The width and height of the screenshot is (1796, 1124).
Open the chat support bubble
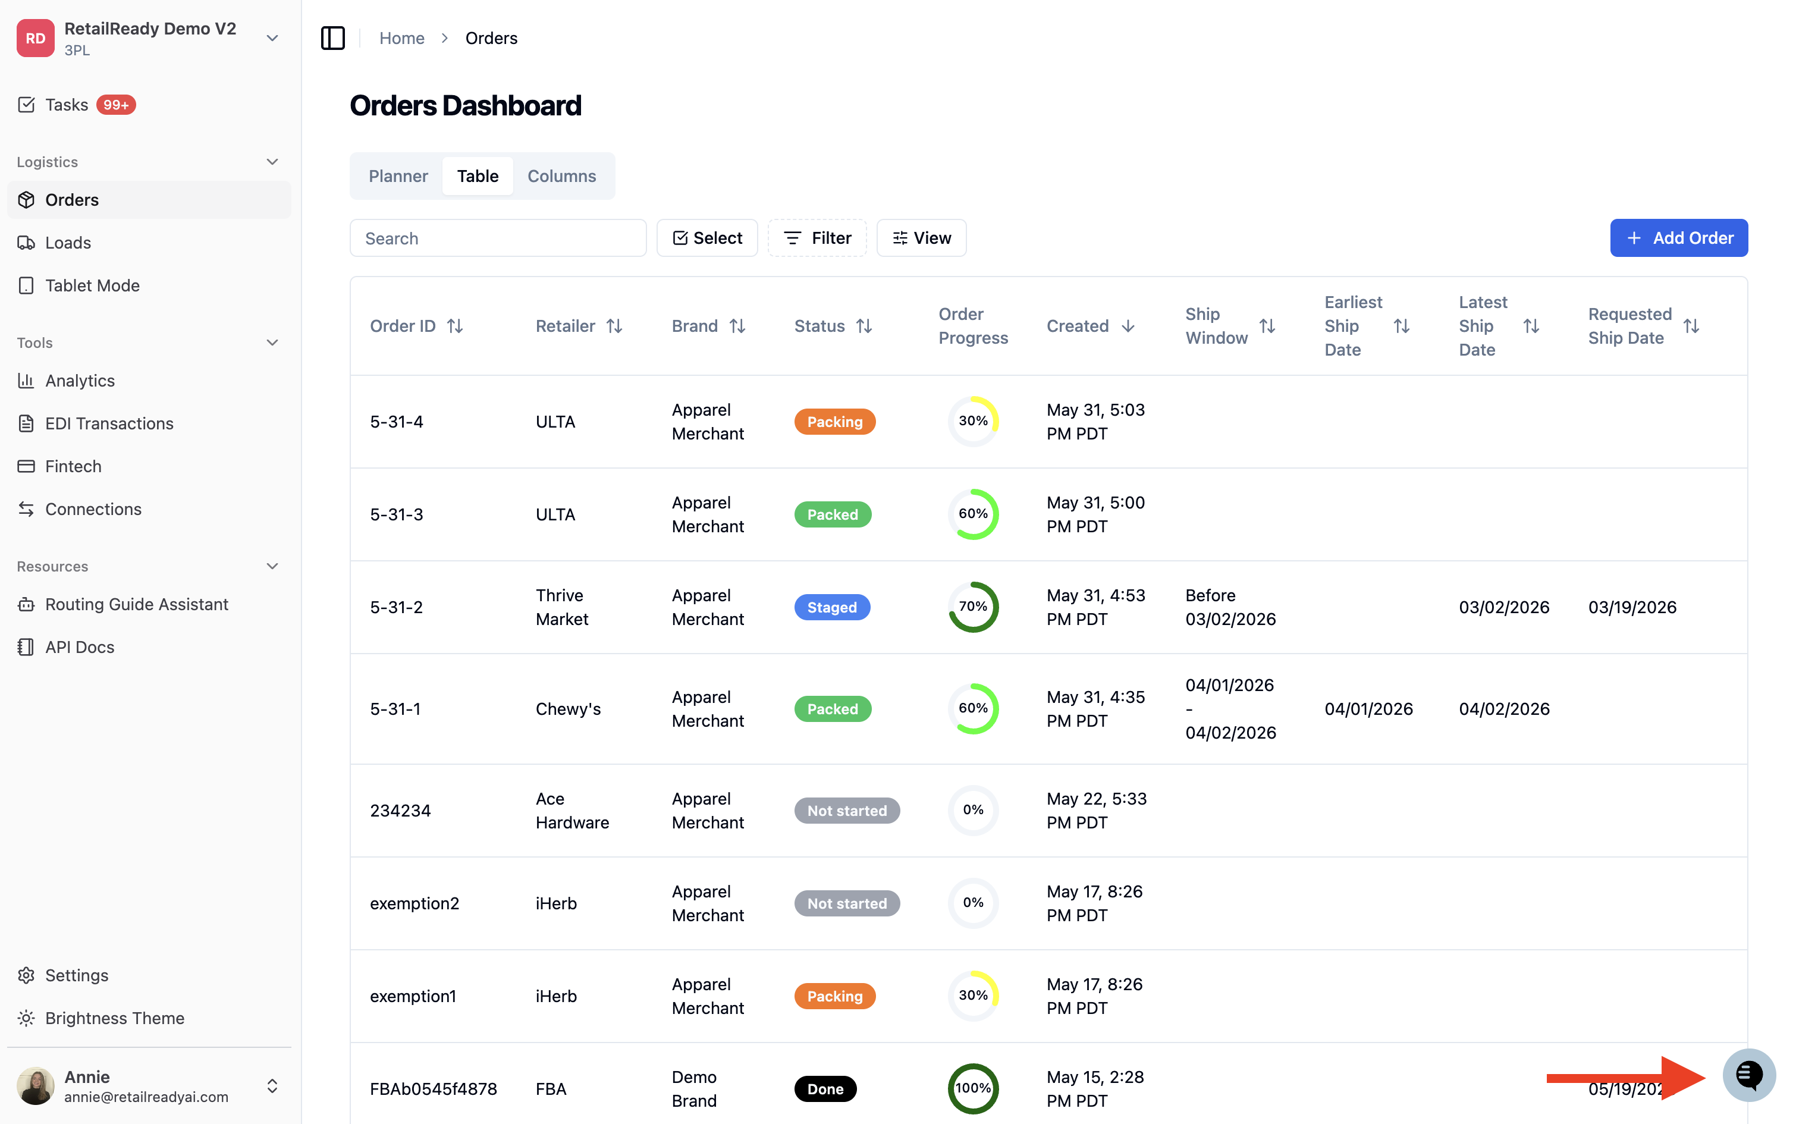pyautogui.click(x=1748, y=1074)
